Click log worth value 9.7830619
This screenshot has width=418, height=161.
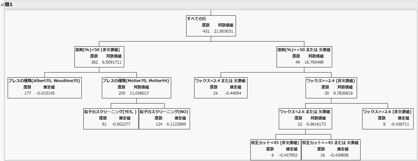click(343, 93)
